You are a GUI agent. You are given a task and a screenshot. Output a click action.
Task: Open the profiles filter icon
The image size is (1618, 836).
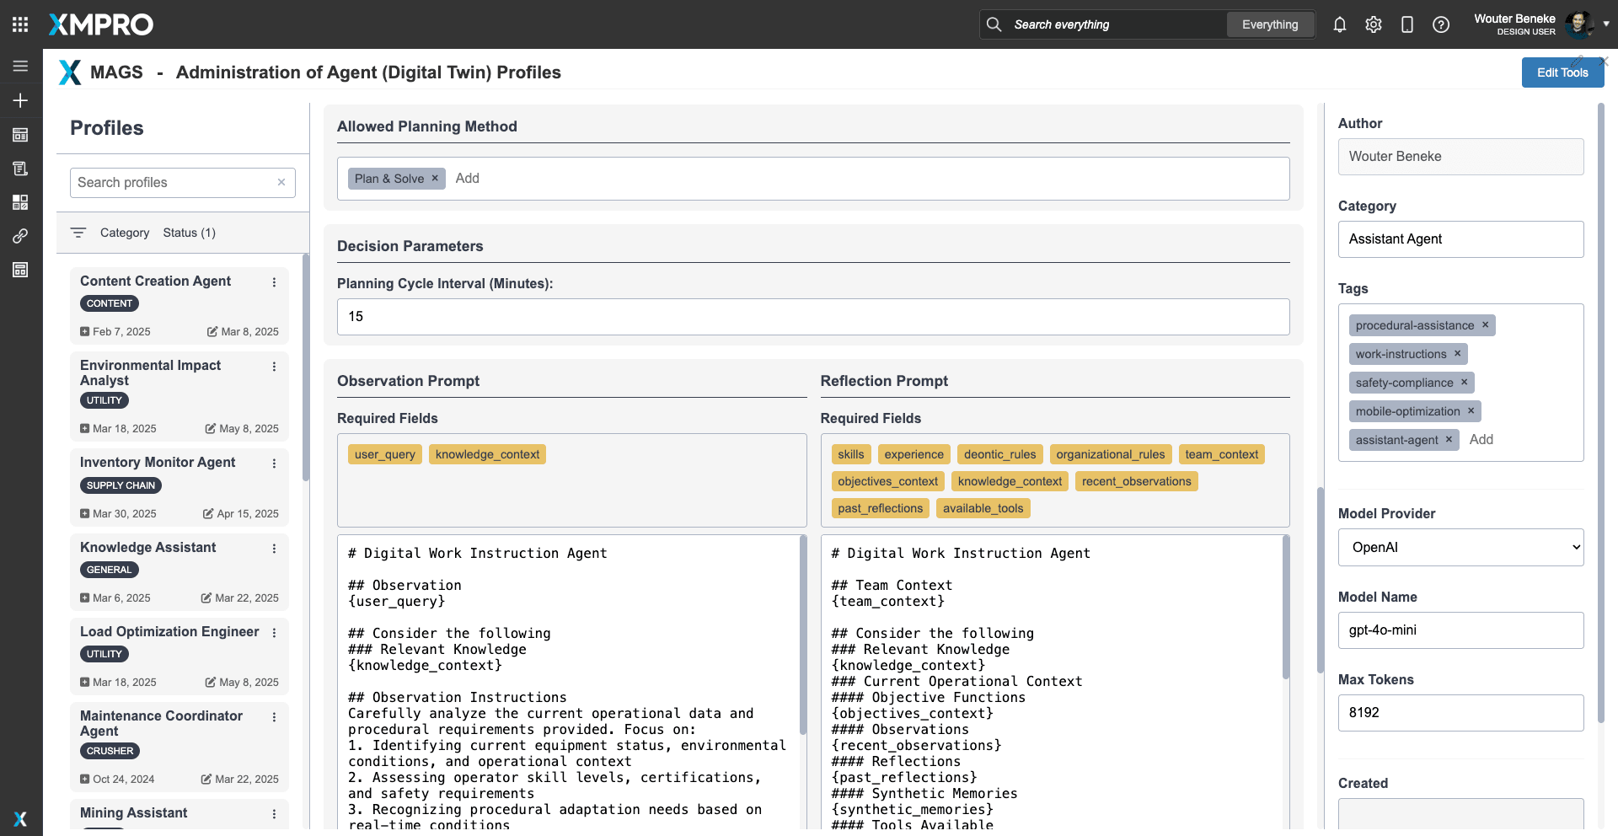click(78, 233)
